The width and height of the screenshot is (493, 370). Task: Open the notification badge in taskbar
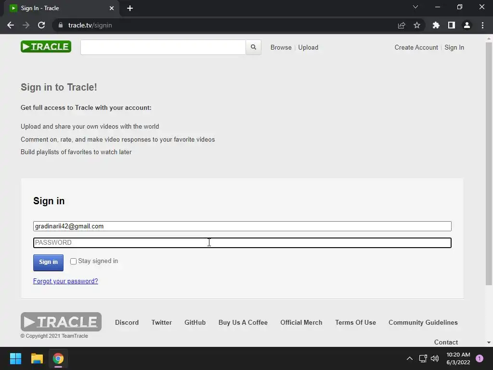click(x=480, y=358)
